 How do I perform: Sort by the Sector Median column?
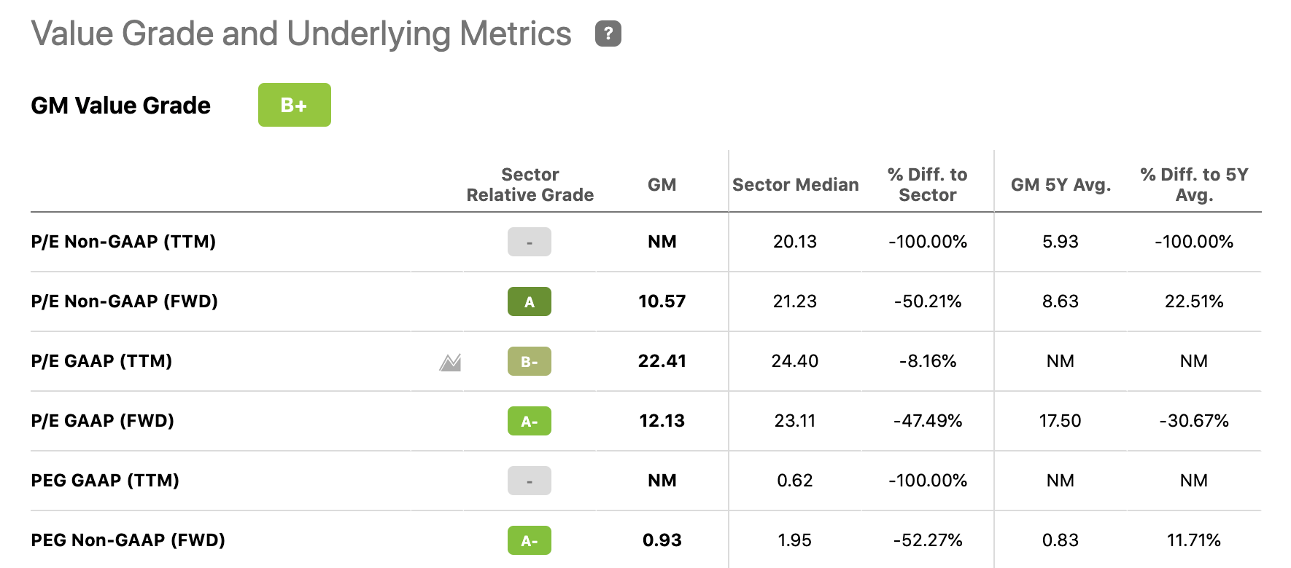point(794,184)
